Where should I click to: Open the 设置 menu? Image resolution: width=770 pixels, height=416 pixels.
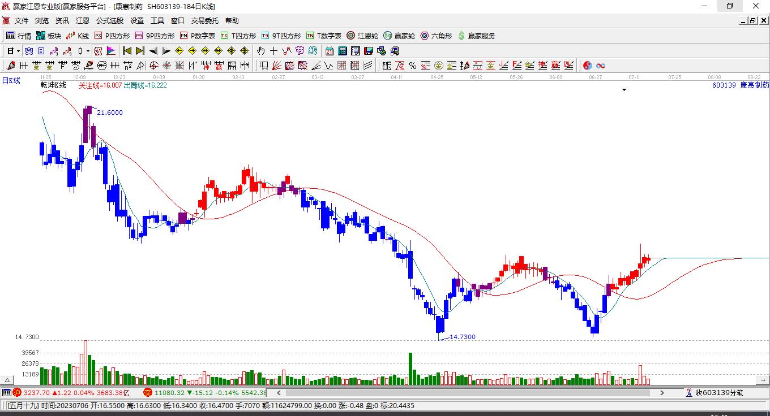[137, 21]
